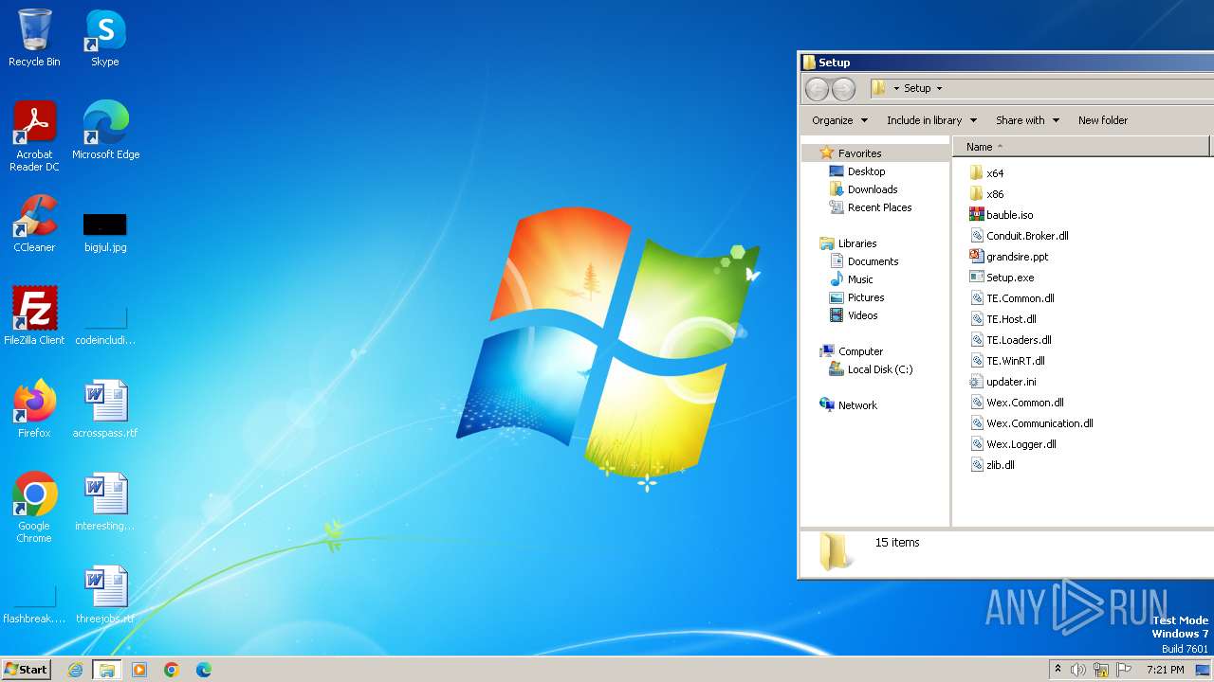Viewport: 1214px width, 682px height.
Task: Select acrosspass.rtf document on desktop
Action: [105, 409]
